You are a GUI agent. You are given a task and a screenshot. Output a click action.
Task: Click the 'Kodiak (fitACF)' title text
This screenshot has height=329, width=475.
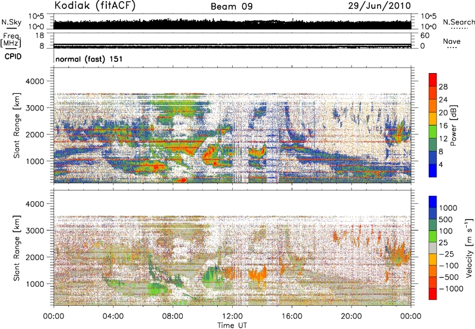[x=95, y=5]
